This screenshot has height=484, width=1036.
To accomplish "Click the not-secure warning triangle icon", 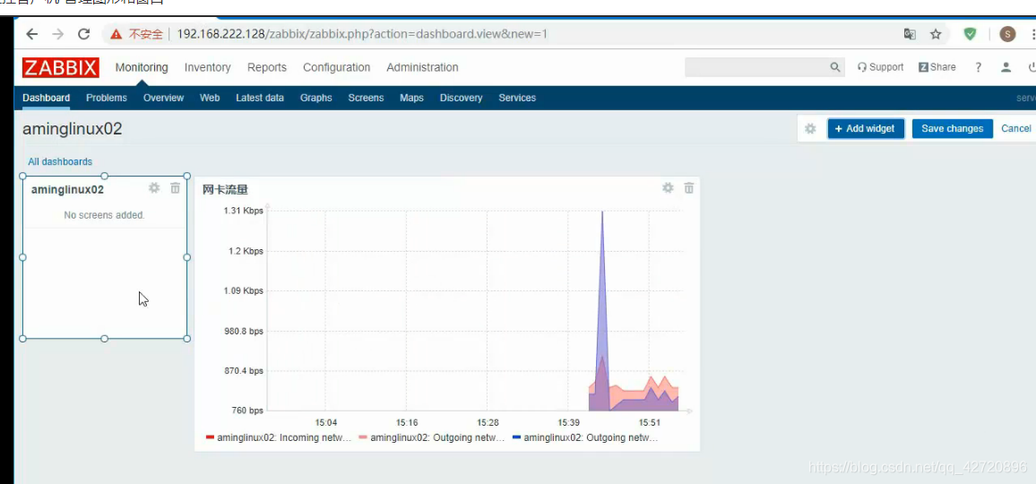I will [117, 34].
